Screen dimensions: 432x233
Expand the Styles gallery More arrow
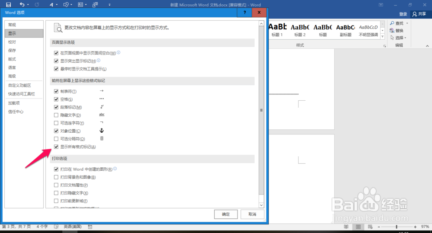click(382, 36)
